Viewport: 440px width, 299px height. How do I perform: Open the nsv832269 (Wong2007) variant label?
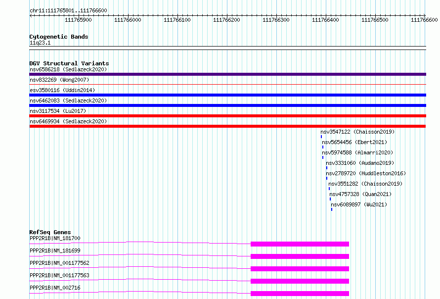click(x=59, y=80)
